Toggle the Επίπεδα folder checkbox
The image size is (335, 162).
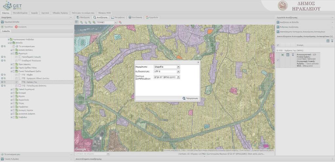click(x=11, y=43)
